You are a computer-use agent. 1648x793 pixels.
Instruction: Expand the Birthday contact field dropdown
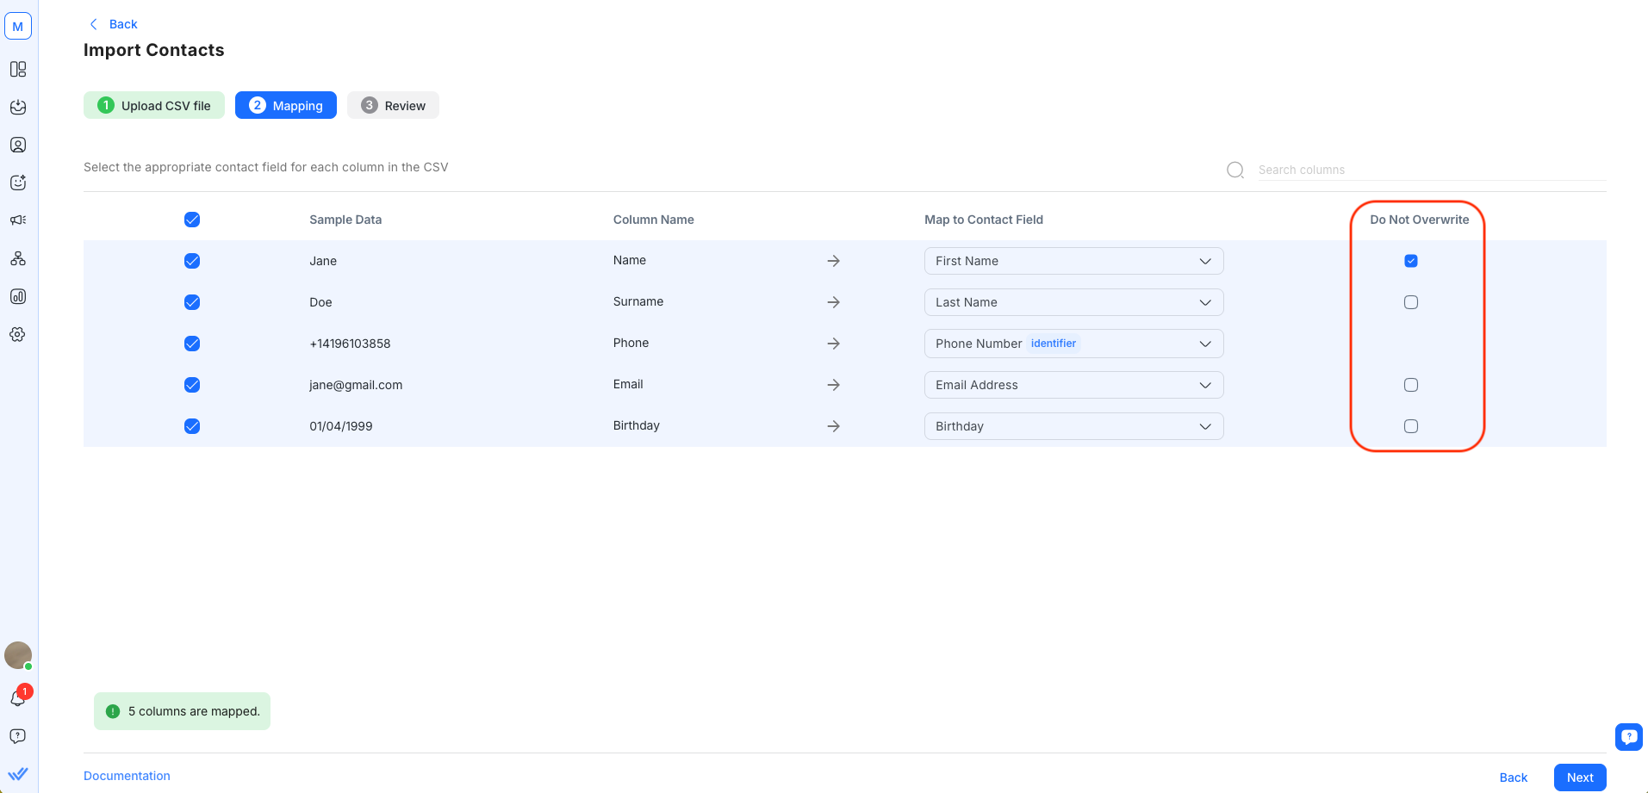1073,426
